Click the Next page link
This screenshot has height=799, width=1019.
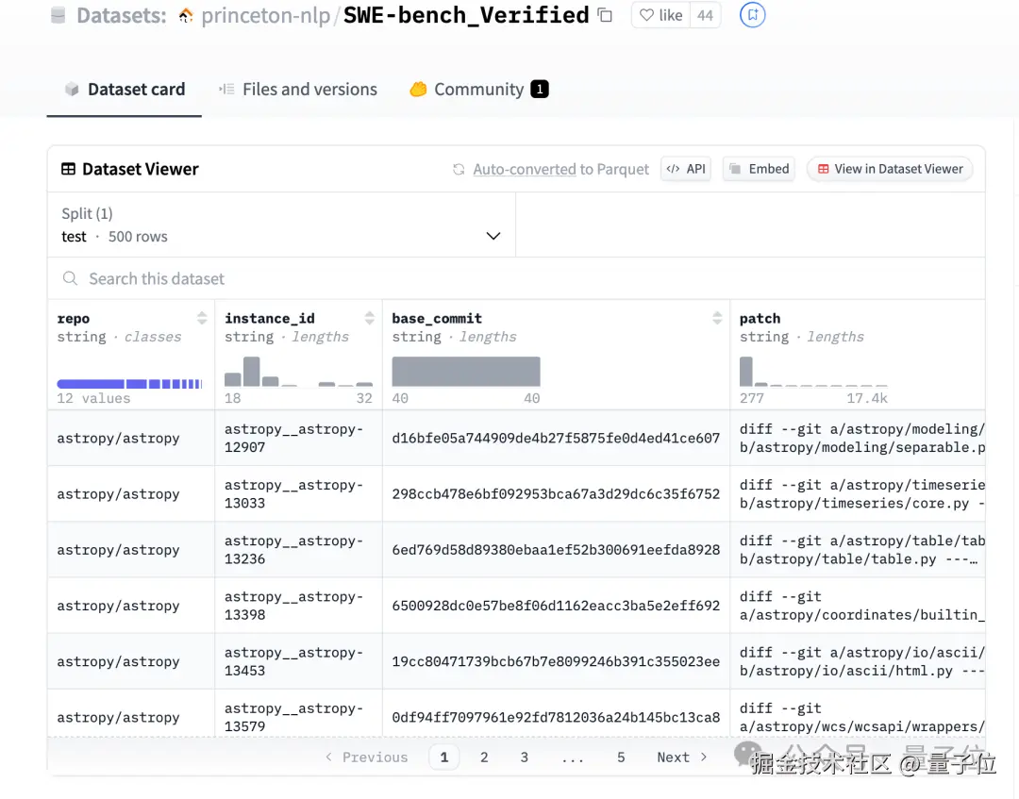(681, 757)
